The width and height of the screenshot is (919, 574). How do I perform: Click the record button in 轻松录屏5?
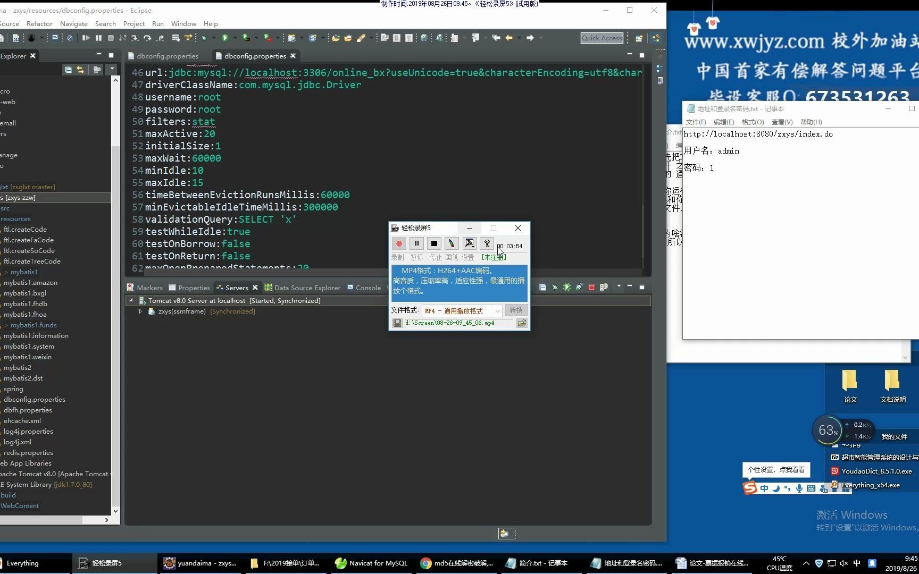tap(399, 243)
